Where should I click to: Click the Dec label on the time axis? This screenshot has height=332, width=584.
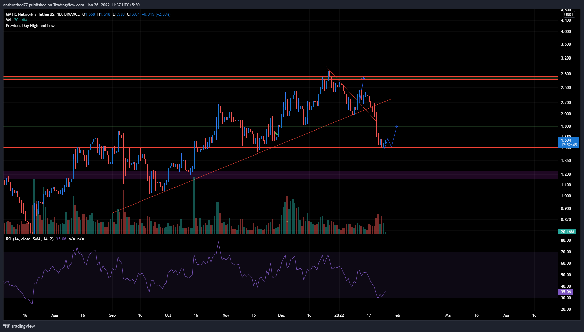281,315
